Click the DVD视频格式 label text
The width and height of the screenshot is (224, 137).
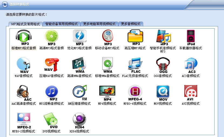[51, 131]
